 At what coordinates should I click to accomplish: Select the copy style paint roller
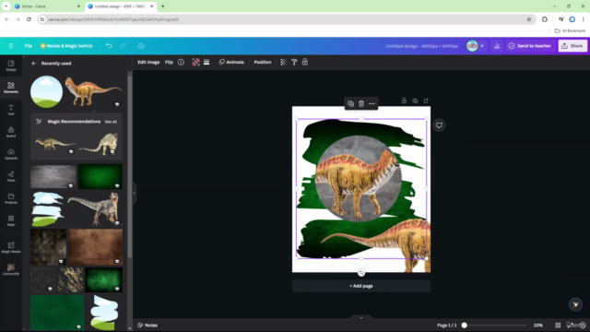point(294,62)
